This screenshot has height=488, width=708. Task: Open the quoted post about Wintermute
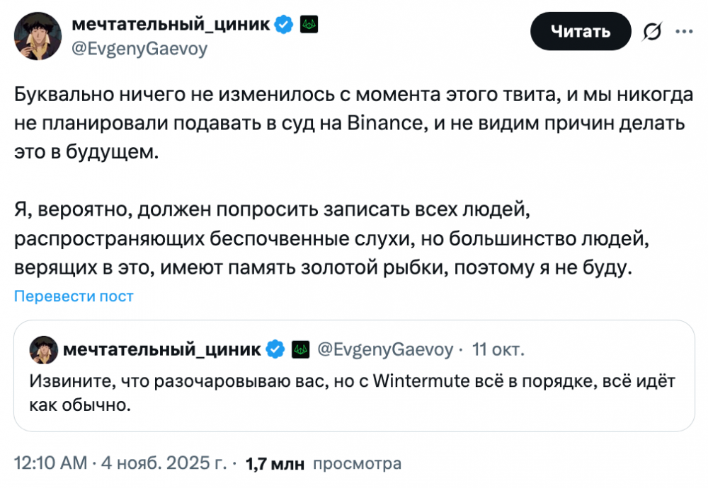pyautogui.click(x=352, y=393)
